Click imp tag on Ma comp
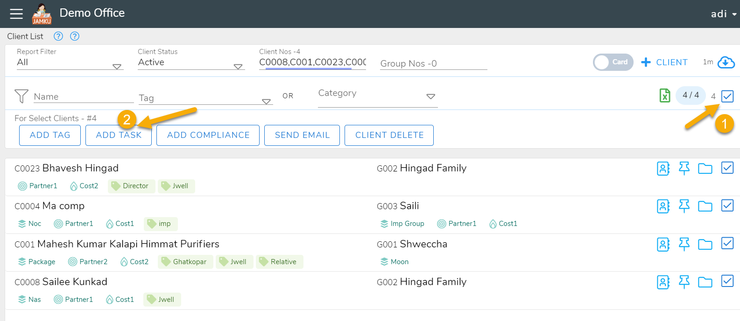 pos(161,224)
